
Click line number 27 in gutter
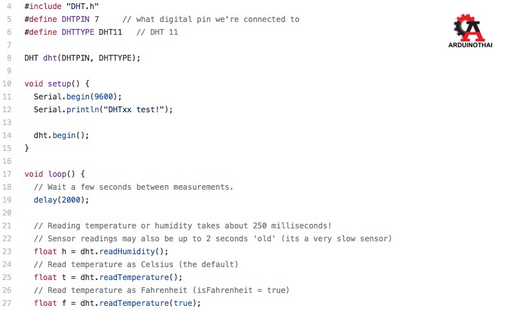[7, 303]
